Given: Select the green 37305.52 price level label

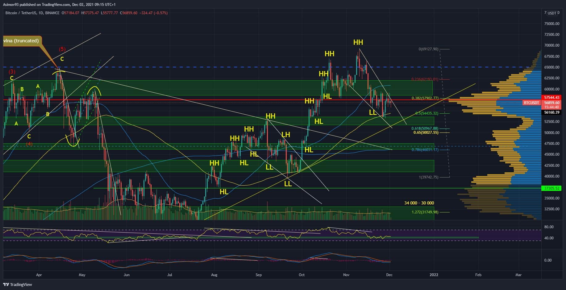Looking at the screenshot, I should 552,188.
